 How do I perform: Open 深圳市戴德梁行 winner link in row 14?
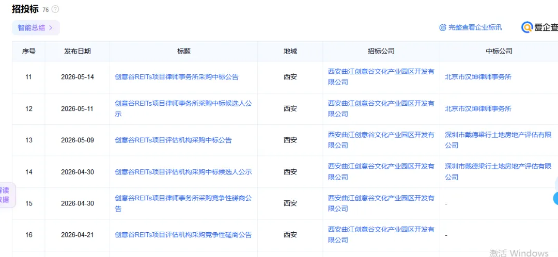click(x=498, y=172)
